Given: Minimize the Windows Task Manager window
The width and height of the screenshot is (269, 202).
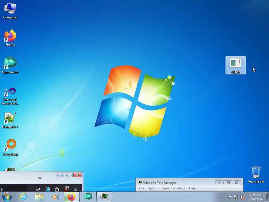Looking at the screenshot, I should pos(219,183).
